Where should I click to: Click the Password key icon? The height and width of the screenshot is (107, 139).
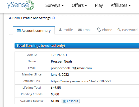coord(119,30)
